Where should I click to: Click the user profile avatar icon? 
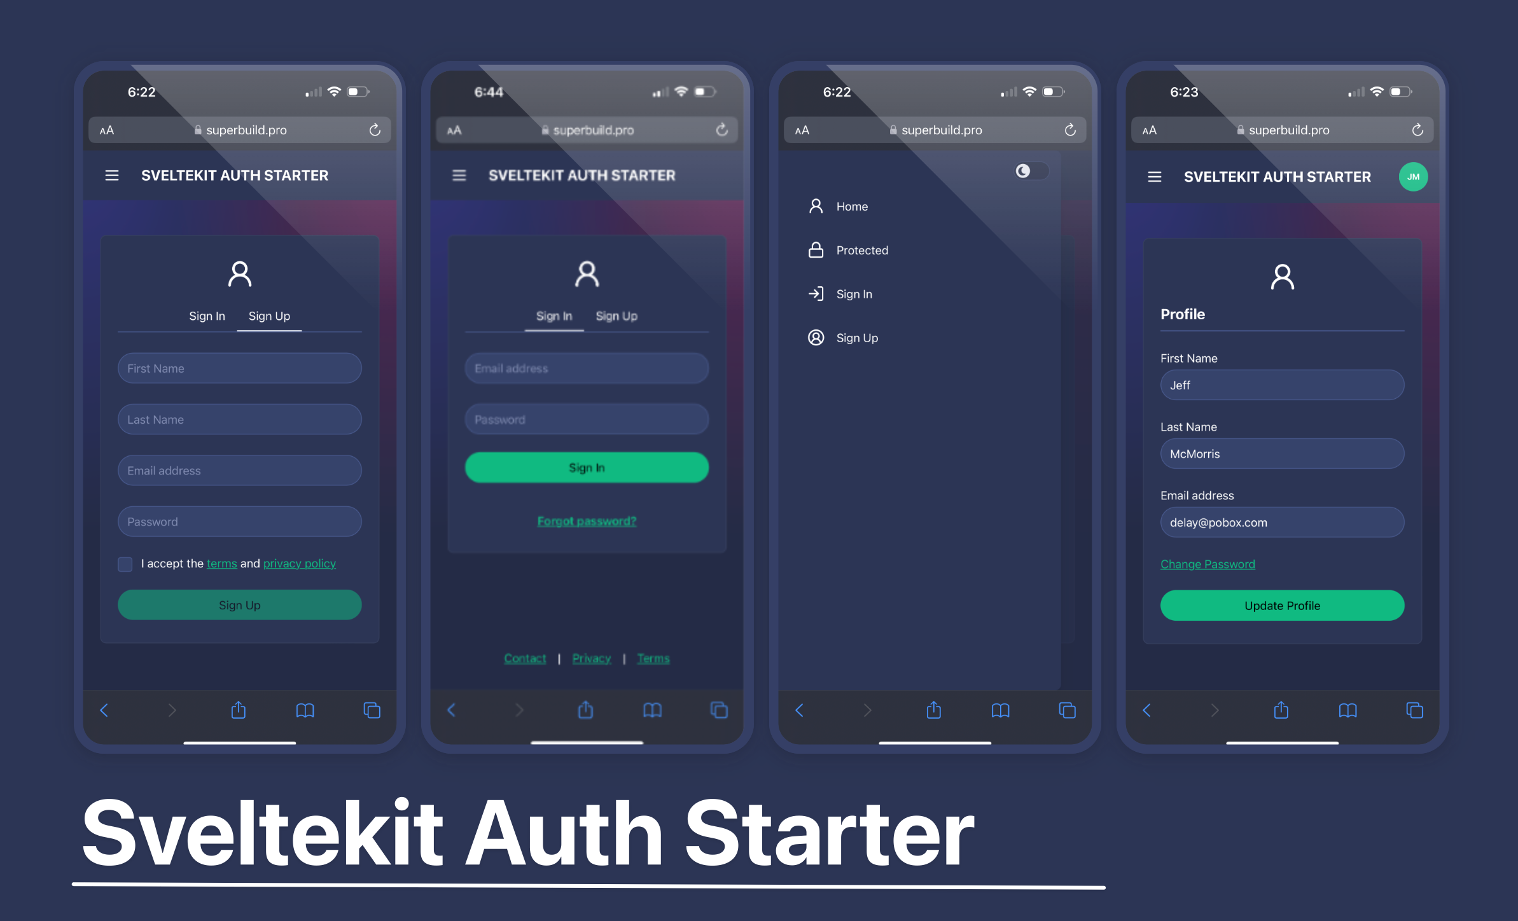tap(1413, 176)
